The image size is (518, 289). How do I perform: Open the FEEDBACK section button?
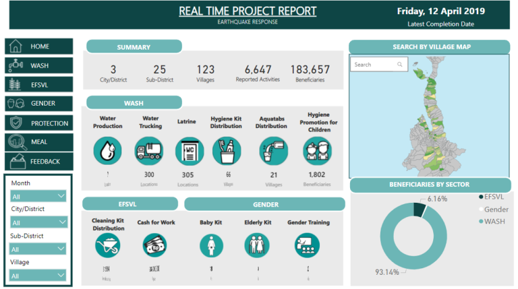click(x=38, y=162)
